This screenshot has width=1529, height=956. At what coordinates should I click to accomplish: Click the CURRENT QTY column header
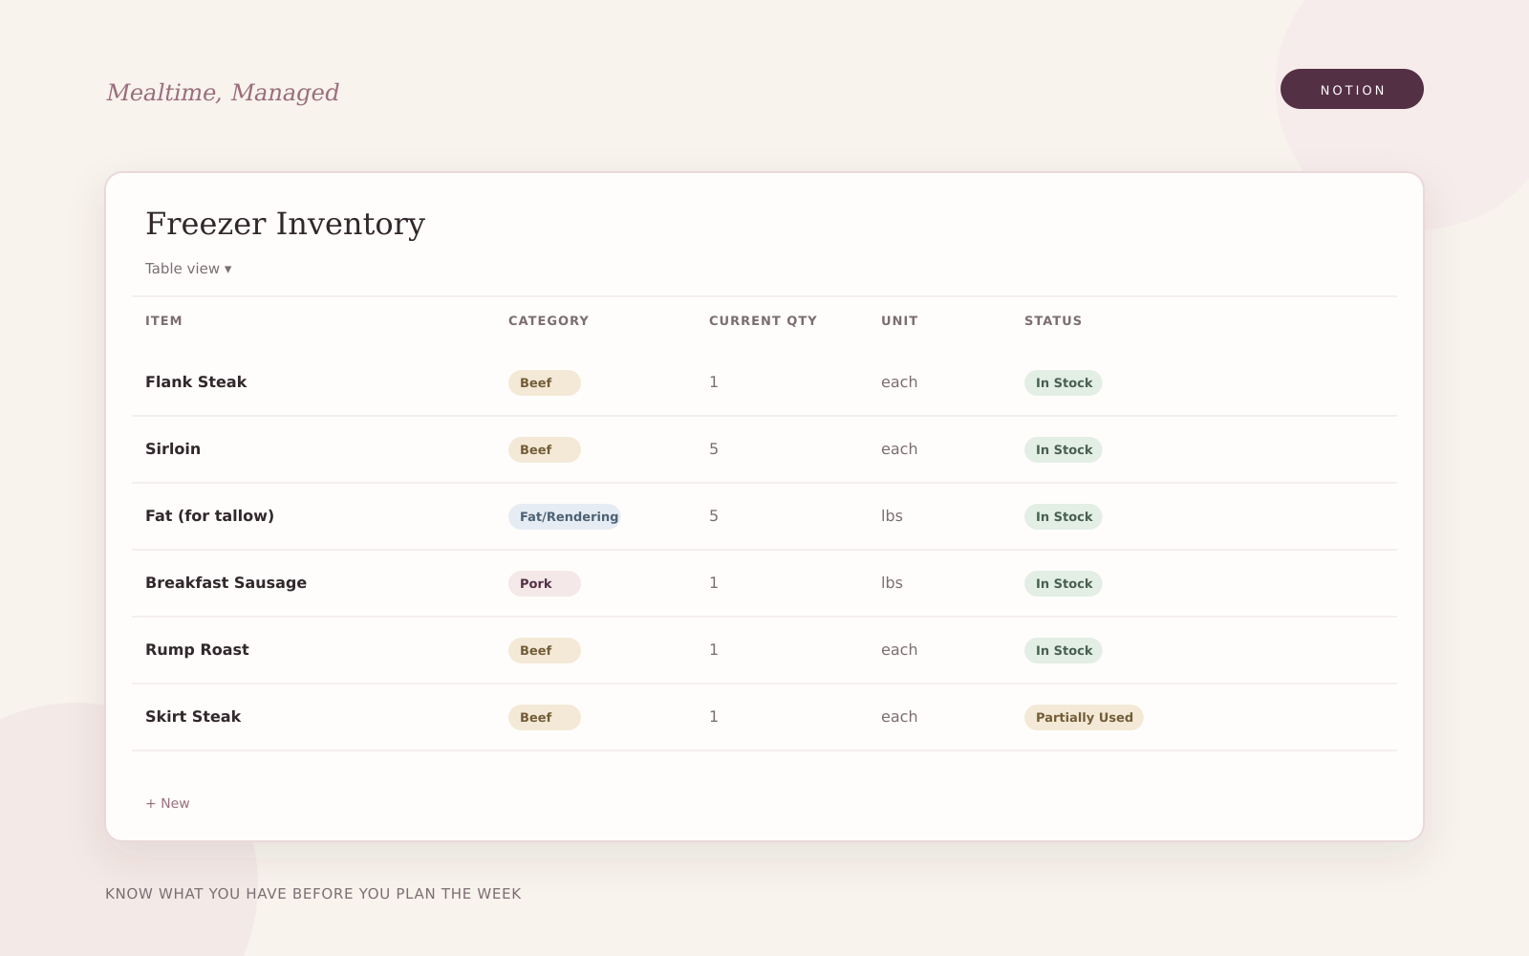click(x=763, y=320)
